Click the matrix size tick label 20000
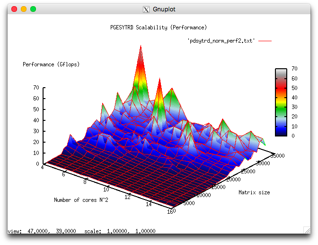 tap(233, 180)
